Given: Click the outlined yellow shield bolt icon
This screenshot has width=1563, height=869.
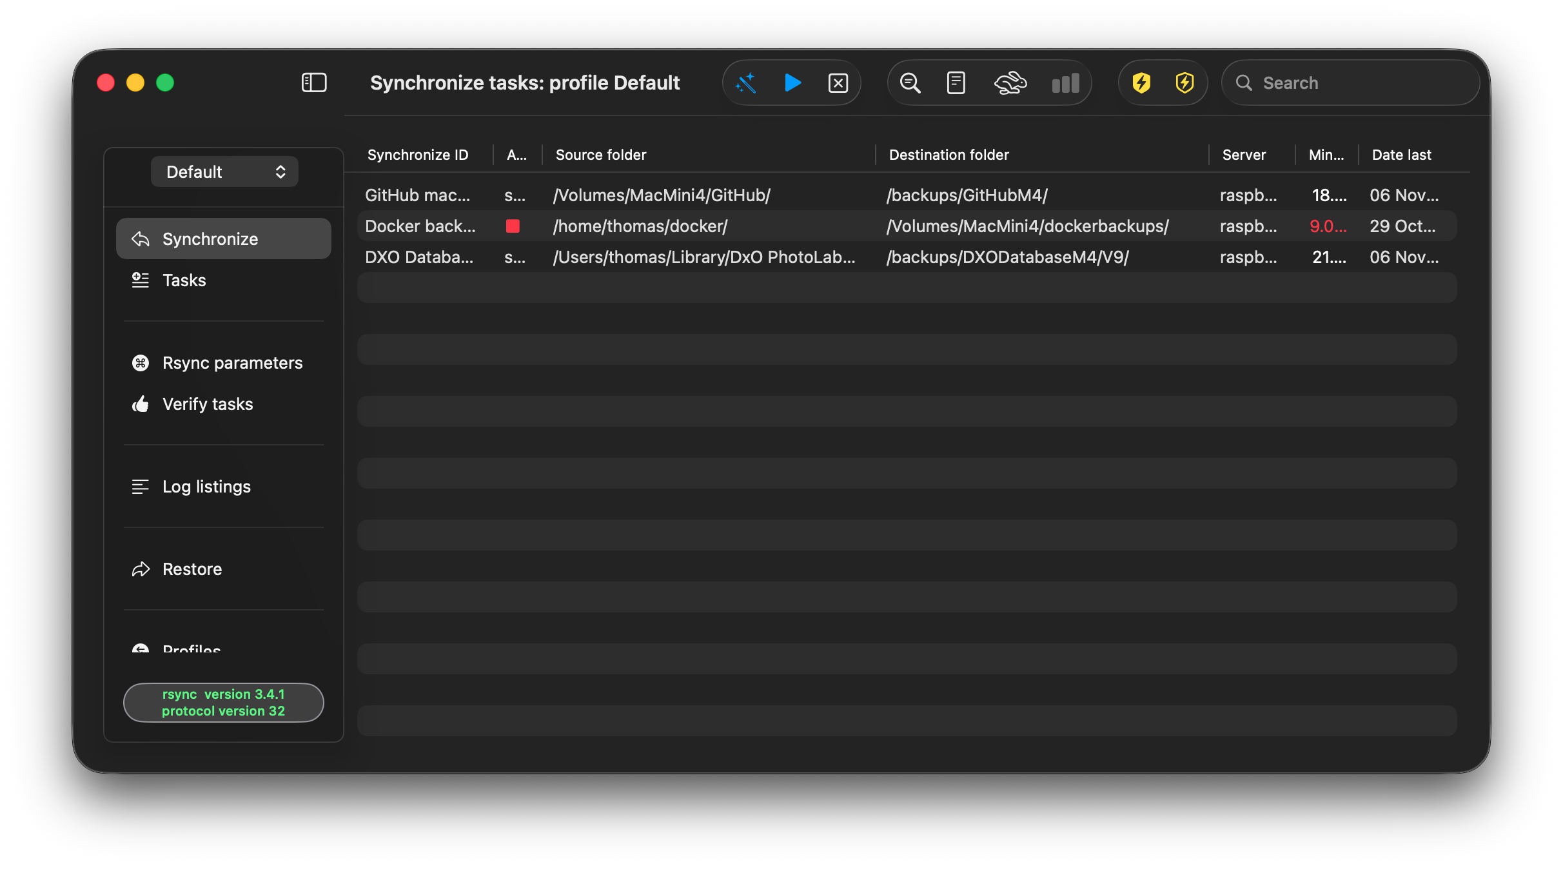Looking at the screenshot, I should (x=1185, y=83).
